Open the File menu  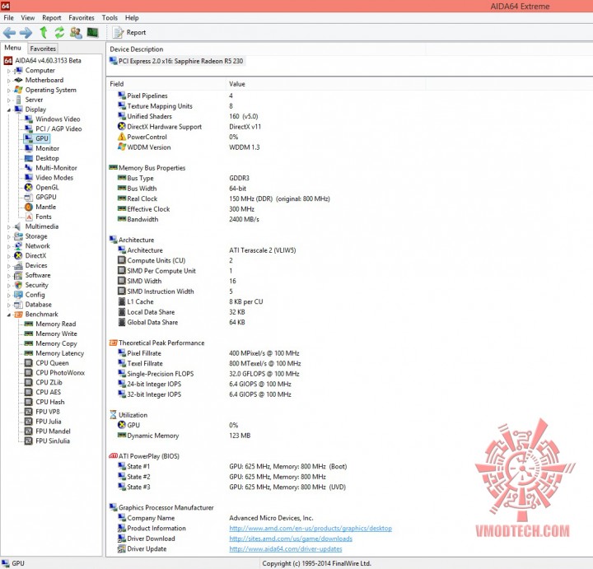[x=8, y=18]
